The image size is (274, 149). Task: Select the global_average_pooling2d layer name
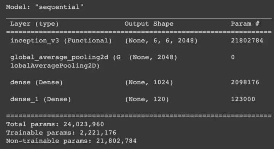(x=59, y=57)
